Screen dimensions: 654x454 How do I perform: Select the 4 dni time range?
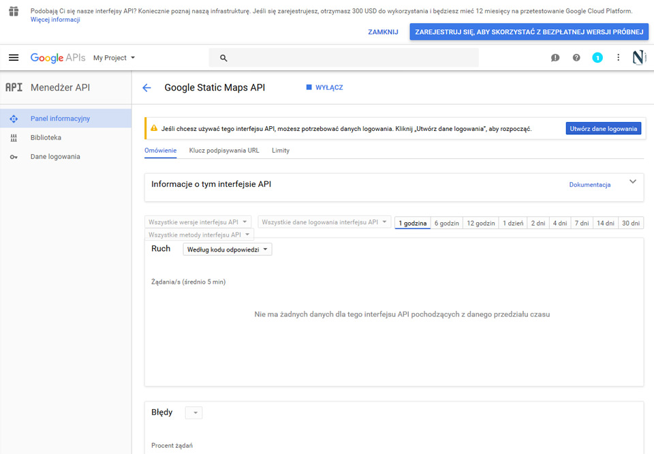560,223
